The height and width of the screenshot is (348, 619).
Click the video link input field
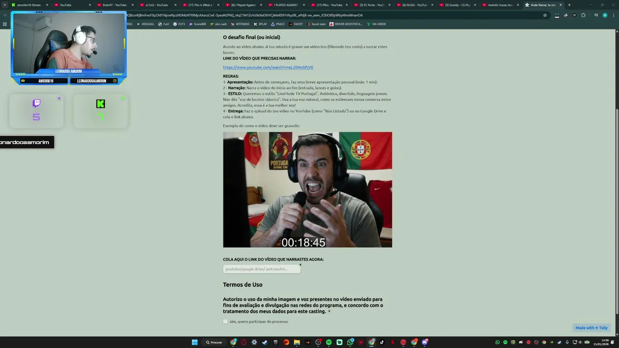262,269
